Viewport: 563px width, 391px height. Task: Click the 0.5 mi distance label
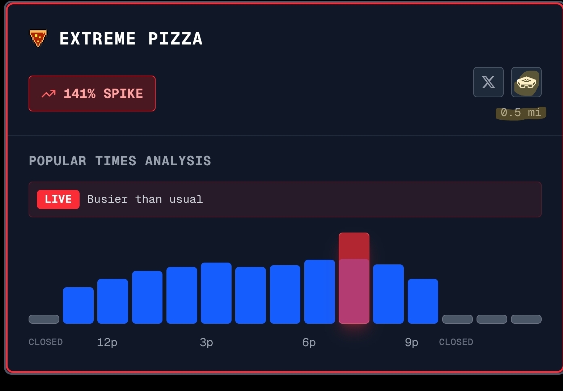coord(521,112)
